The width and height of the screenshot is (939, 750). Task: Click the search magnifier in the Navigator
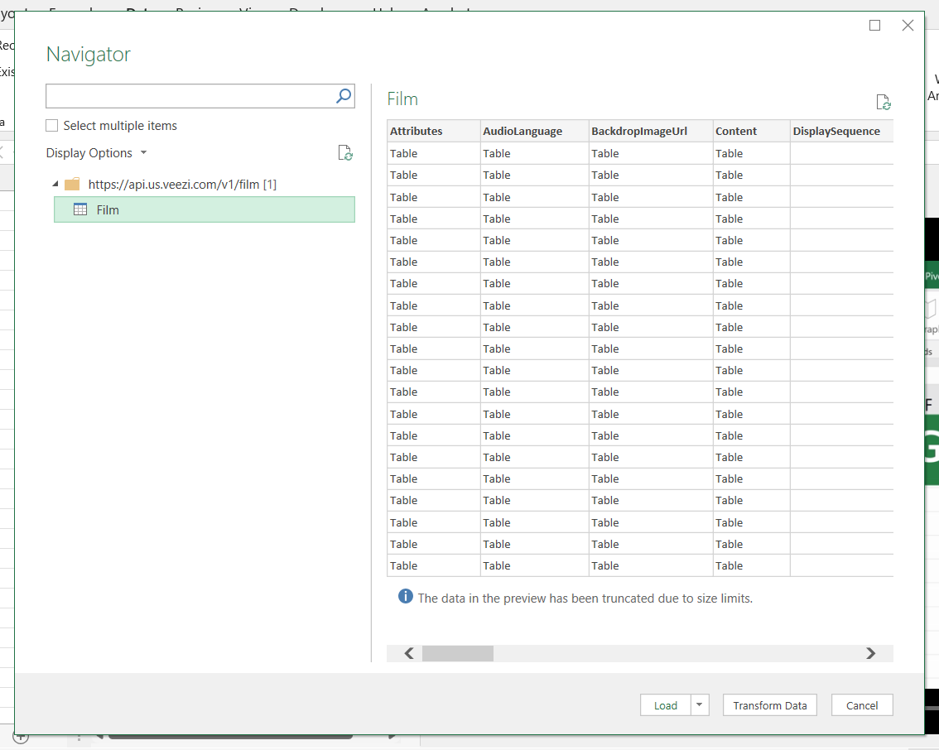343,96
